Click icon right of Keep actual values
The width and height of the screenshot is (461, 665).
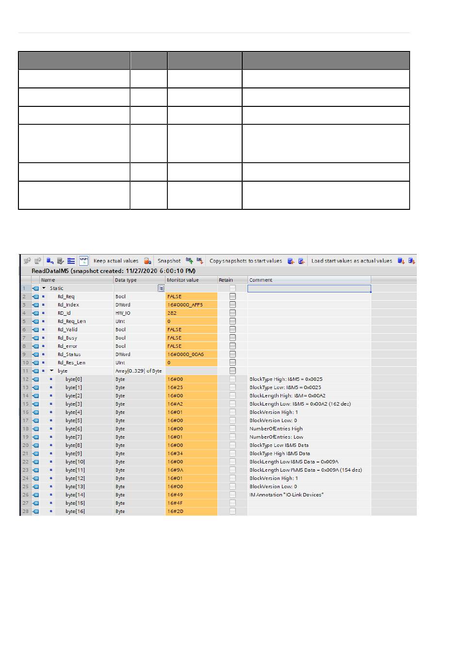(x=148, y=261)
